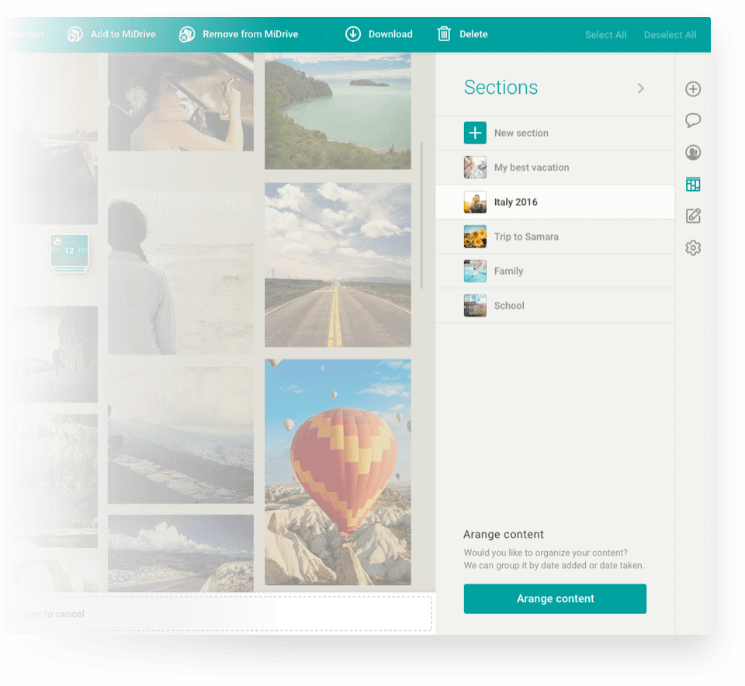The width and height of the screenshot is (745, 686).
Task: Open the comments speech bubble icon
Action: click(x=693, y=120)
